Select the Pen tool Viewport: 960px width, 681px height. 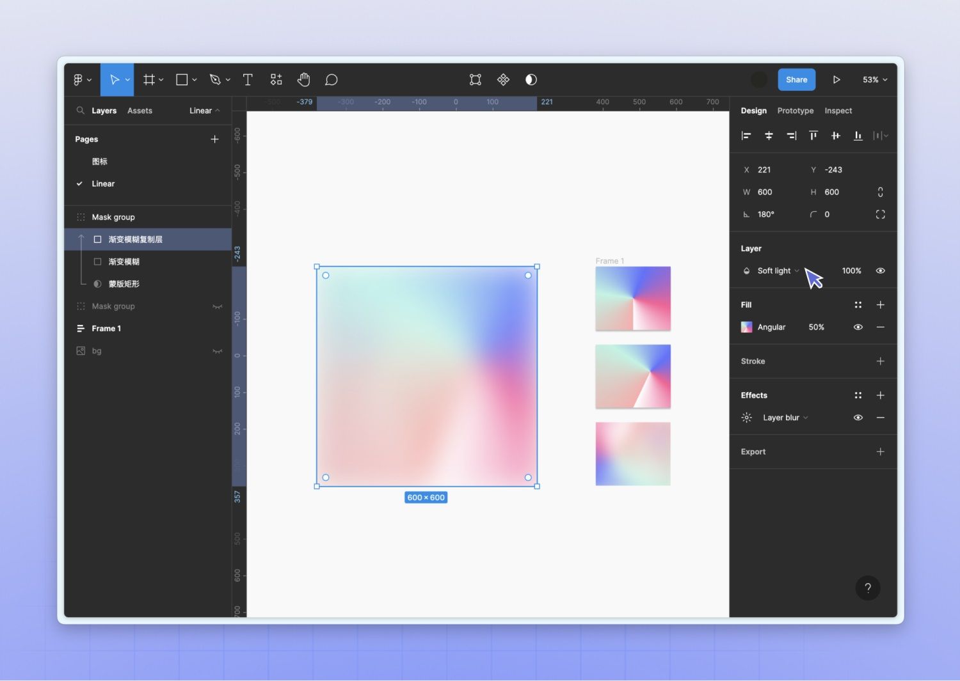(x=215, y=80)
